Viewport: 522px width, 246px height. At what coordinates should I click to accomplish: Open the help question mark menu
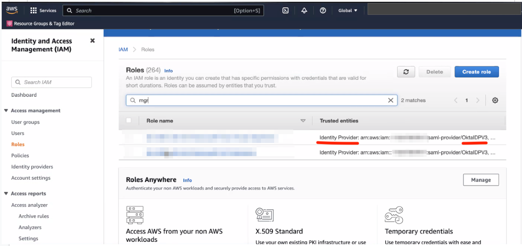click(323, 10)
